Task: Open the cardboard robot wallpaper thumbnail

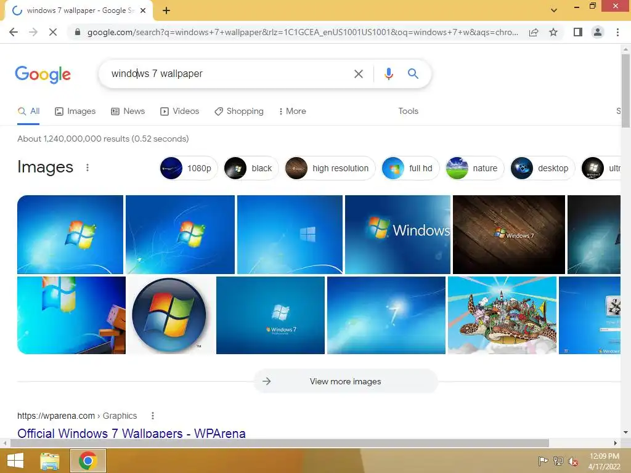Action: [x=71, y=315]
